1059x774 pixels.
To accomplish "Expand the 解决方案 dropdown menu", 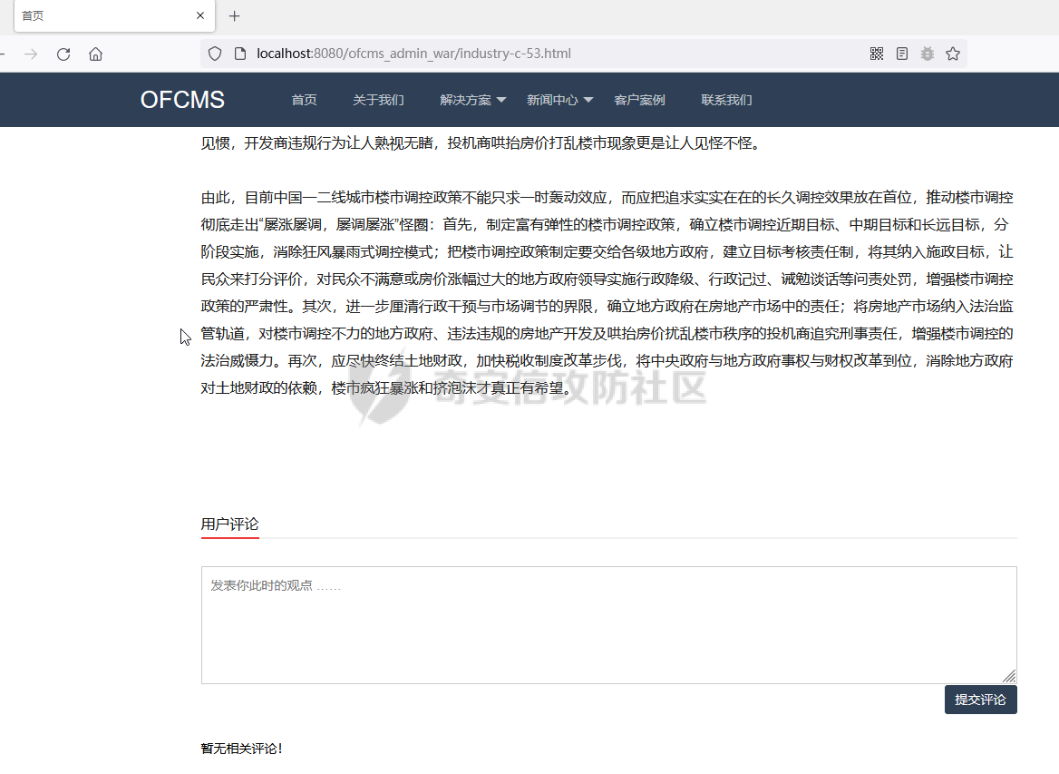I will 472,100.
